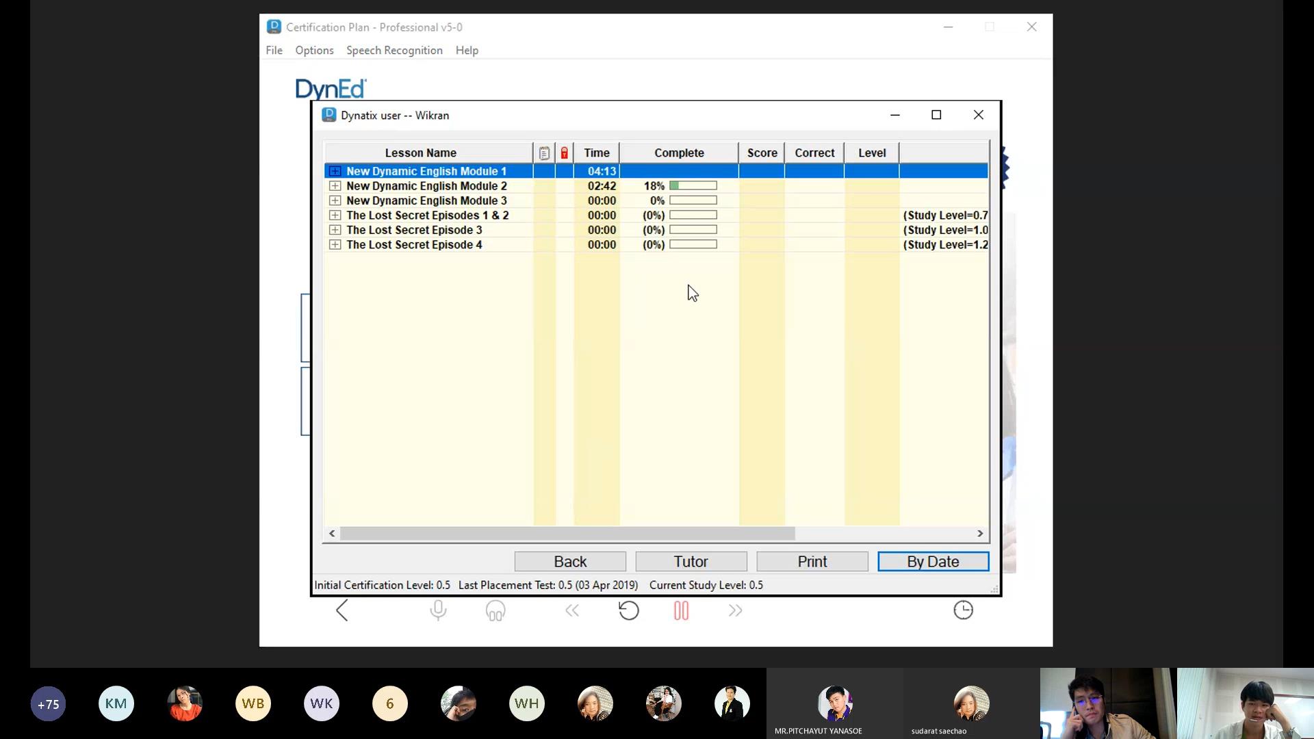Image resolution: width=1314 pixels, height=739 pixels.
Task: Click the 04:13 time cell
Action: pyautogui.click(x=602, y=171)
